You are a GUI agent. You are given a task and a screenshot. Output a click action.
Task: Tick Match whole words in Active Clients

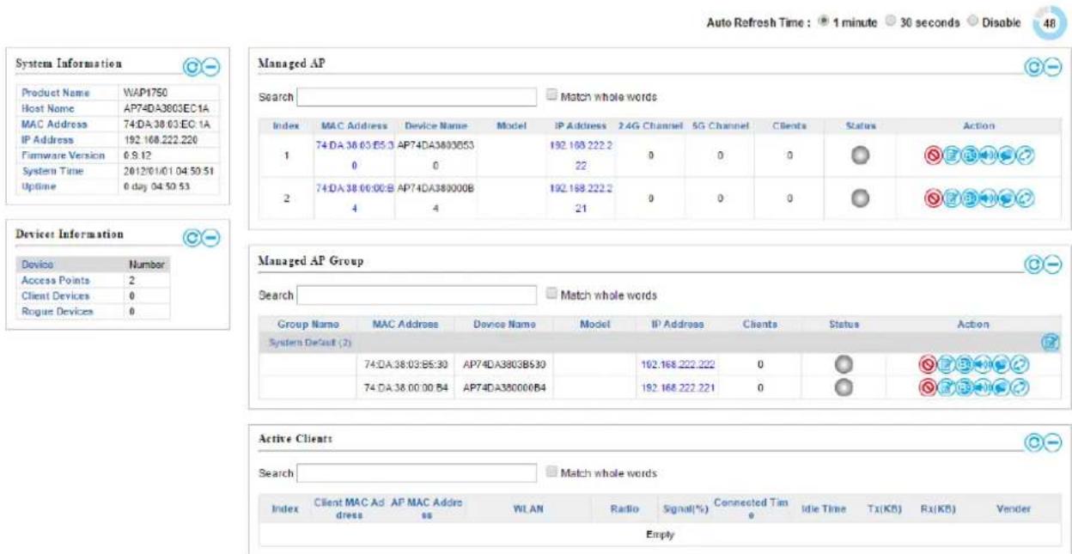552,472
